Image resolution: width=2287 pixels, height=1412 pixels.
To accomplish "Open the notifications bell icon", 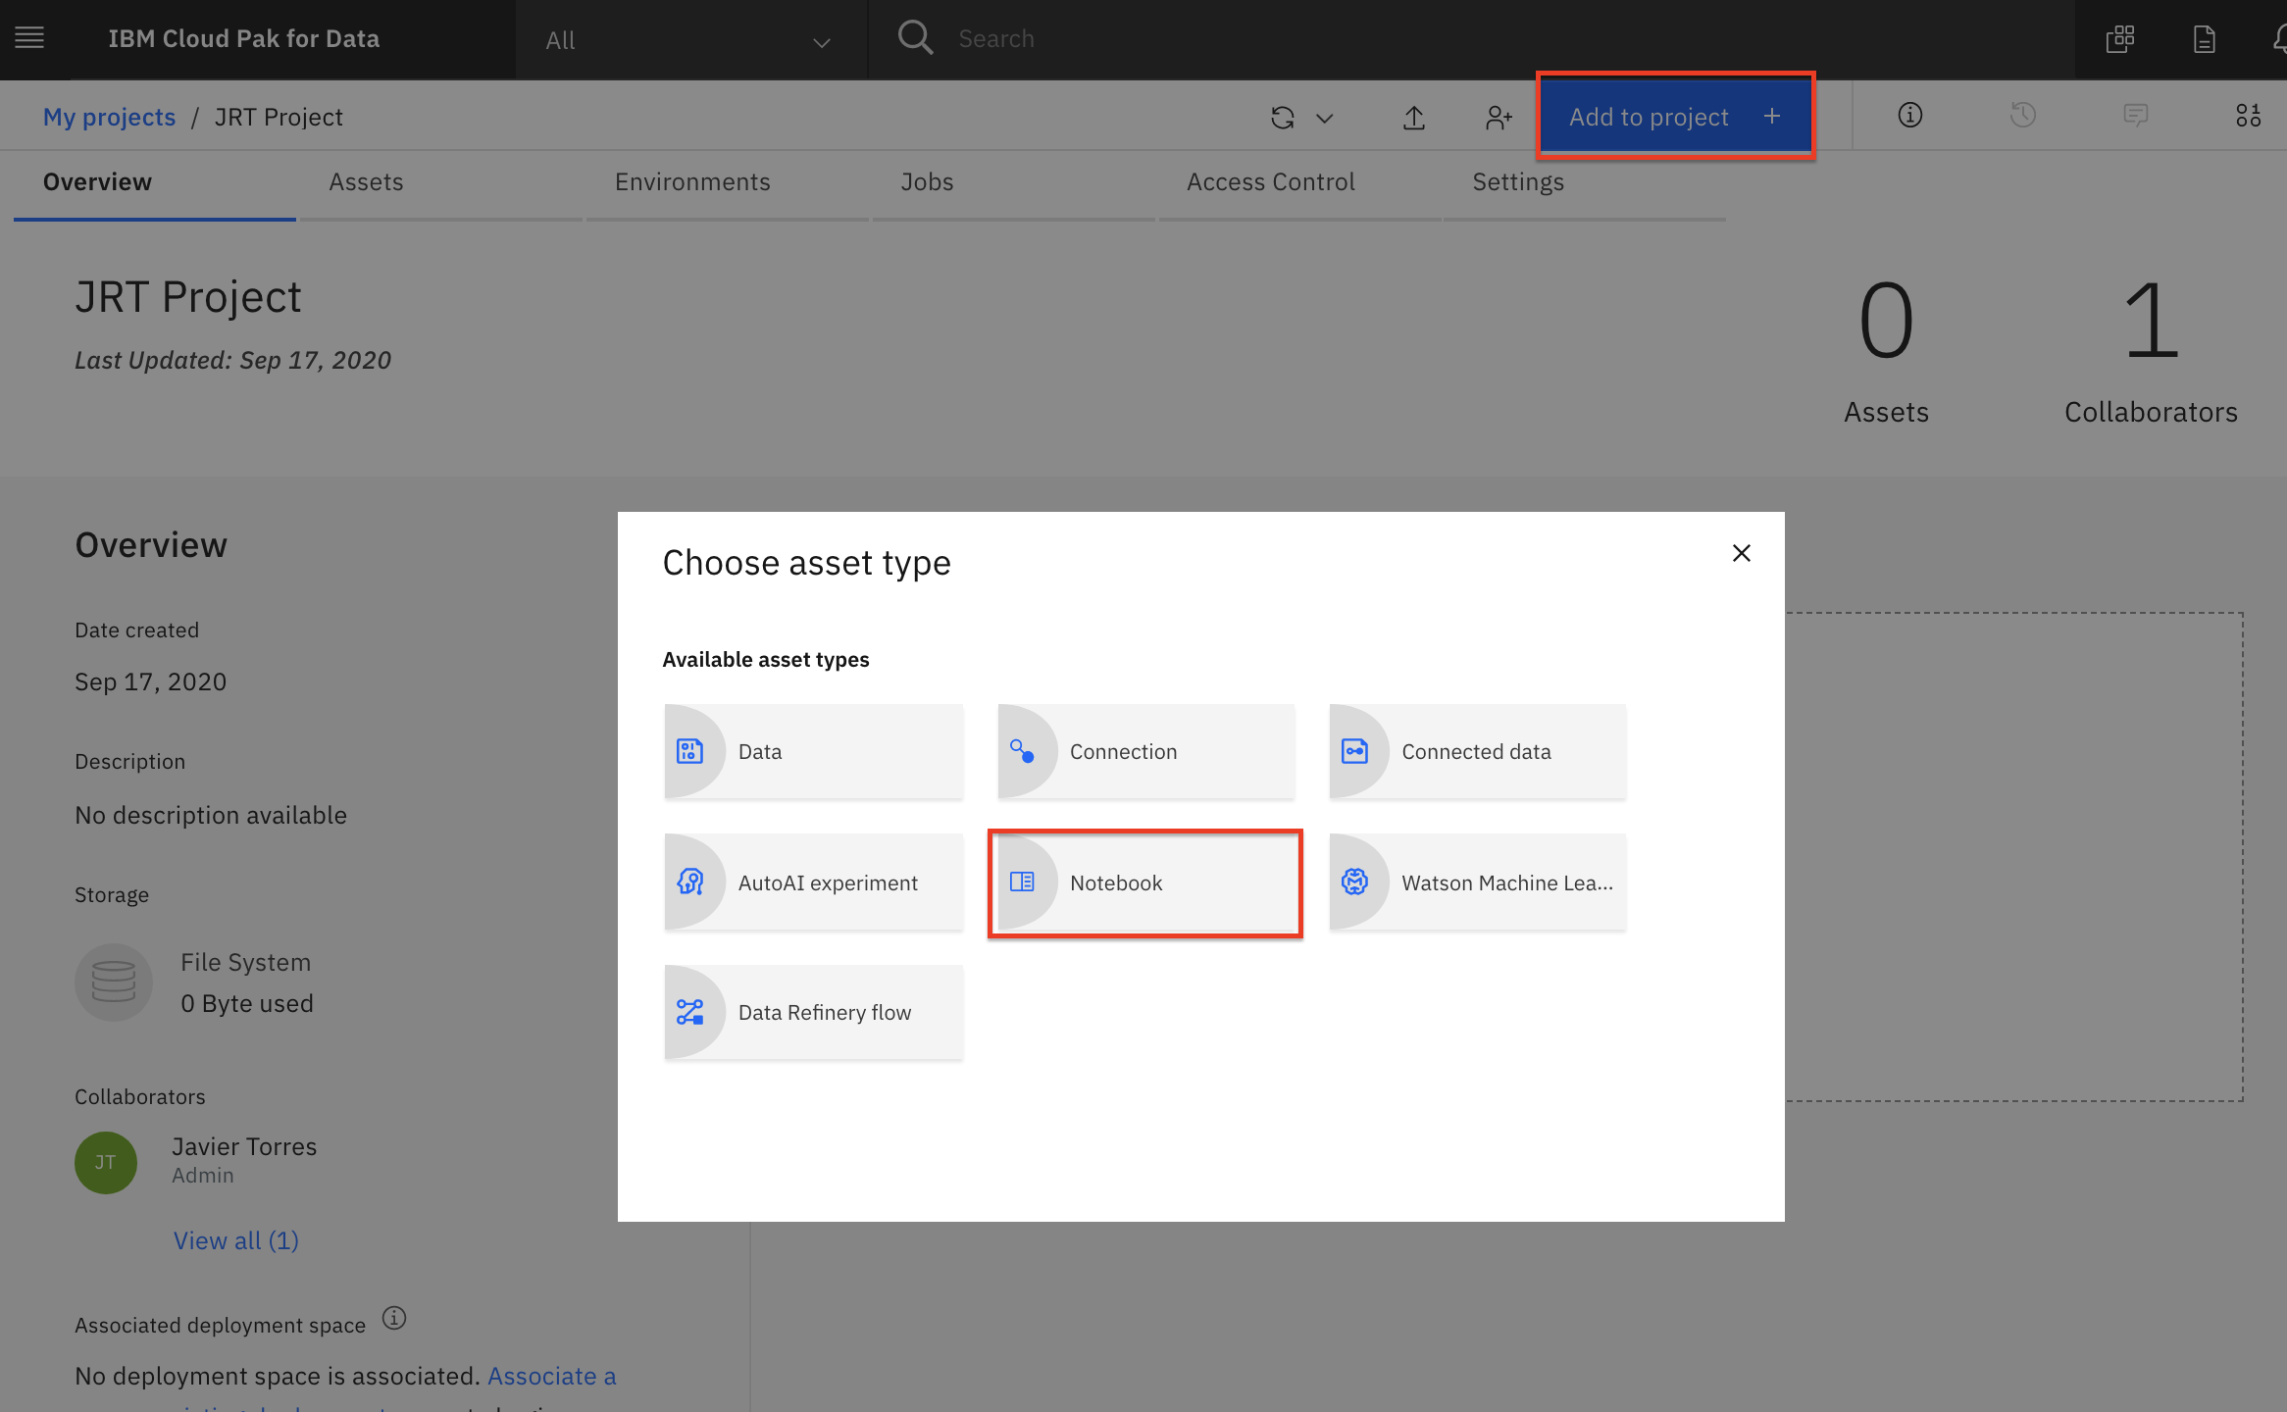I will click(2279, 39).
